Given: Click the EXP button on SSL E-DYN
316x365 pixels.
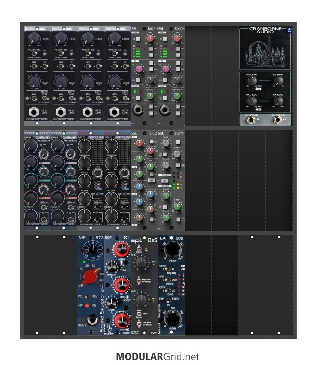Looking at the screenshot, I should point(165,207).
